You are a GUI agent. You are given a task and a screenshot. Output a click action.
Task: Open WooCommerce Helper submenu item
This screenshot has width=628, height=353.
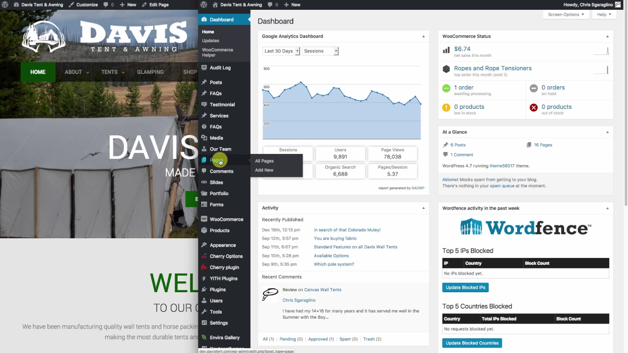pyautogui.click(x=217, y=52)
